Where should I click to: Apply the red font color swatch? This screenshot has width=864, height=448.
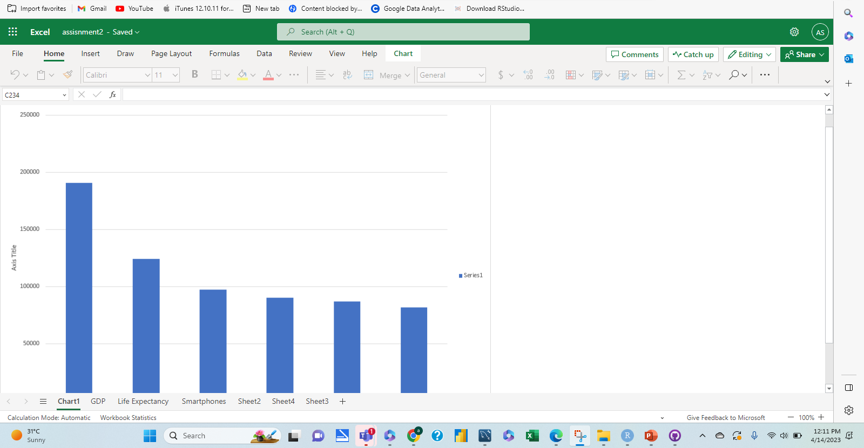click(x=268, y=75)
